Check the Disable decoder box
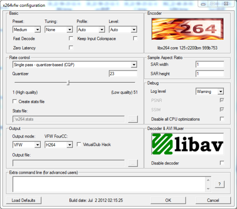This screenshot has height=209, width=237. pos(222,163)
